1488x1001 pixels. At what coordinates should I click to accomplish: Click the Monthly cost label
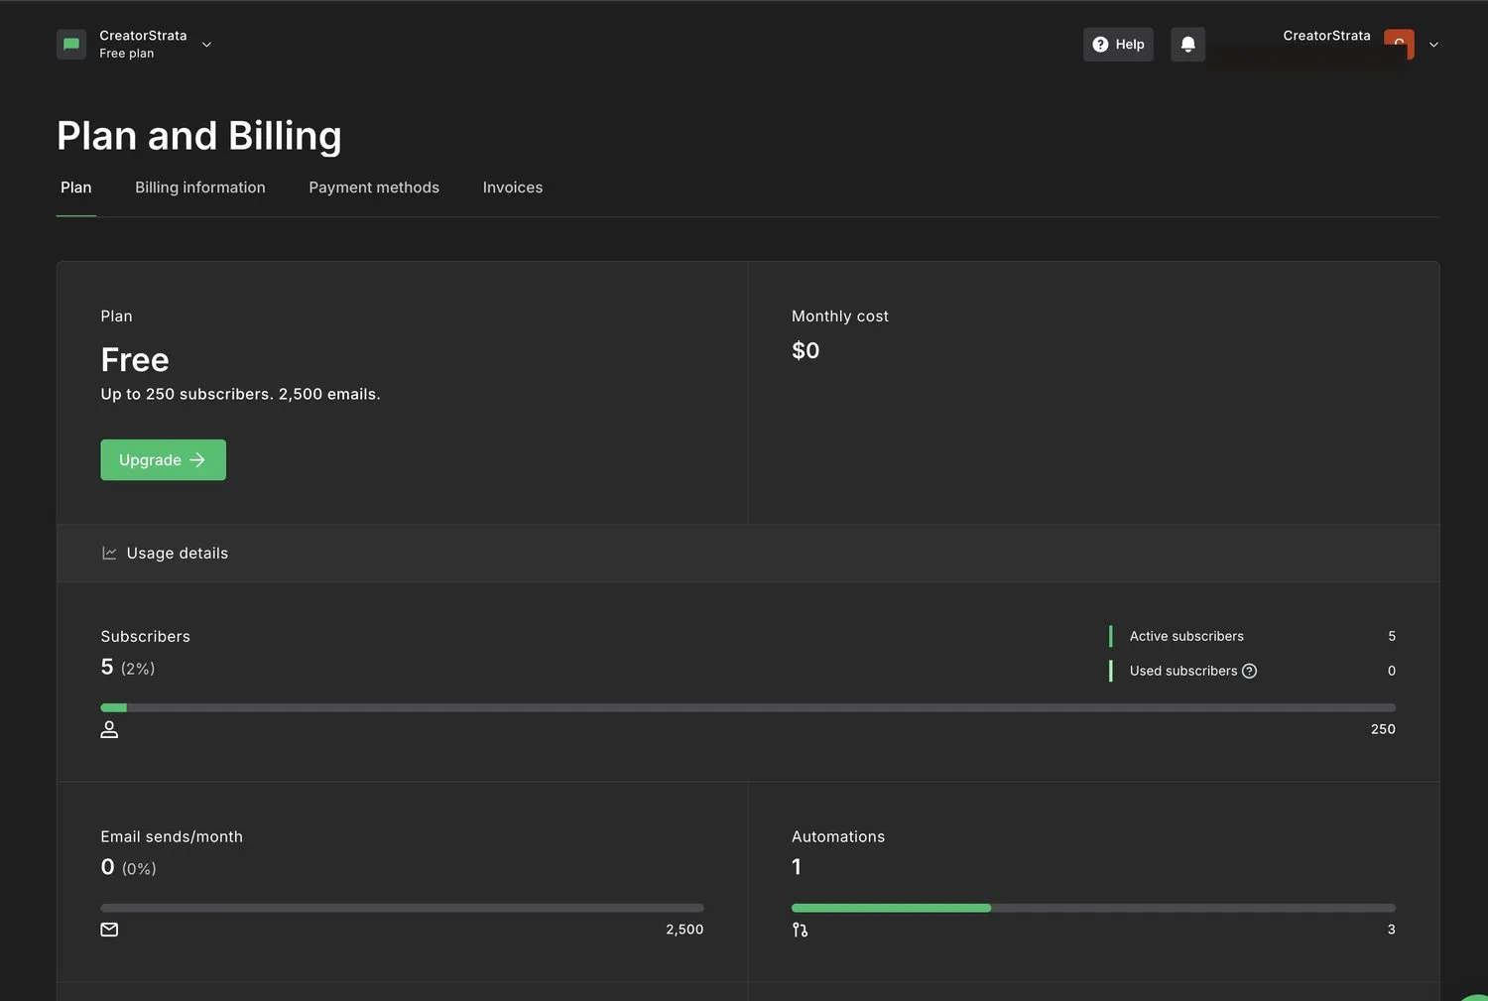840,315
